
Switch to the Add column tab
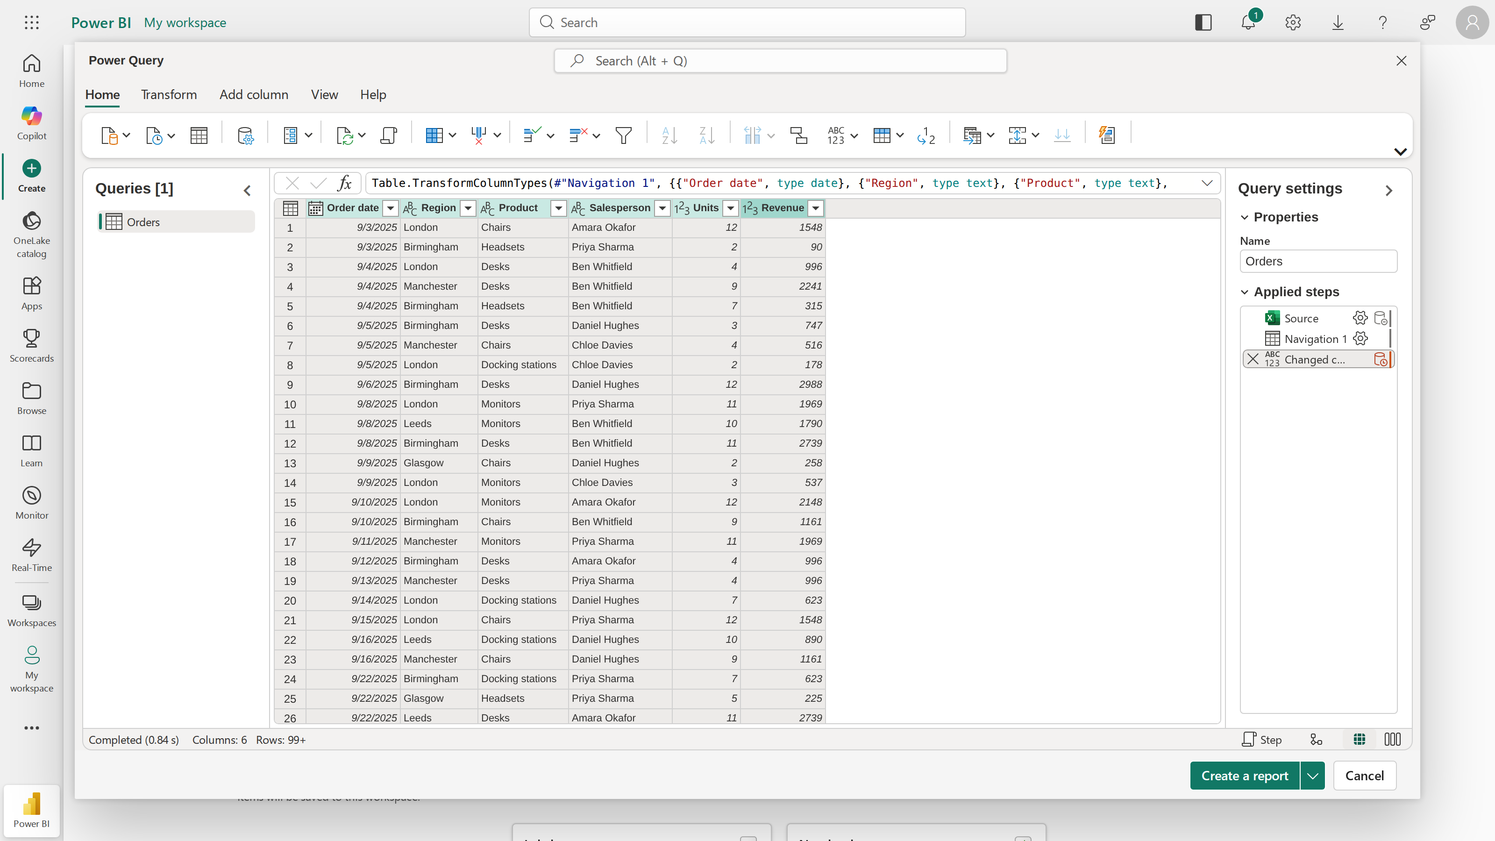(254, 94)
